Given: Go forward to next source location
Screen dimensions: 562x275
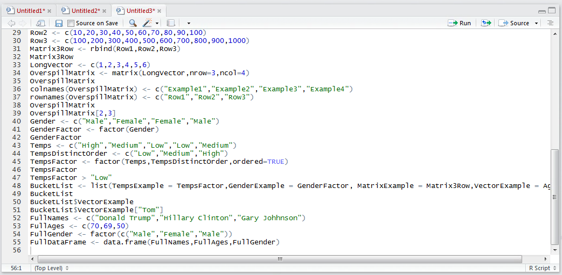Looking at the screenshot, I should (23, 23).
